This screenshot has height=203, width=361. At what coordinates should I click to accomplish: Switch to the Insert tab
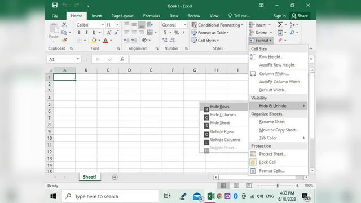[x=96, y=16]
